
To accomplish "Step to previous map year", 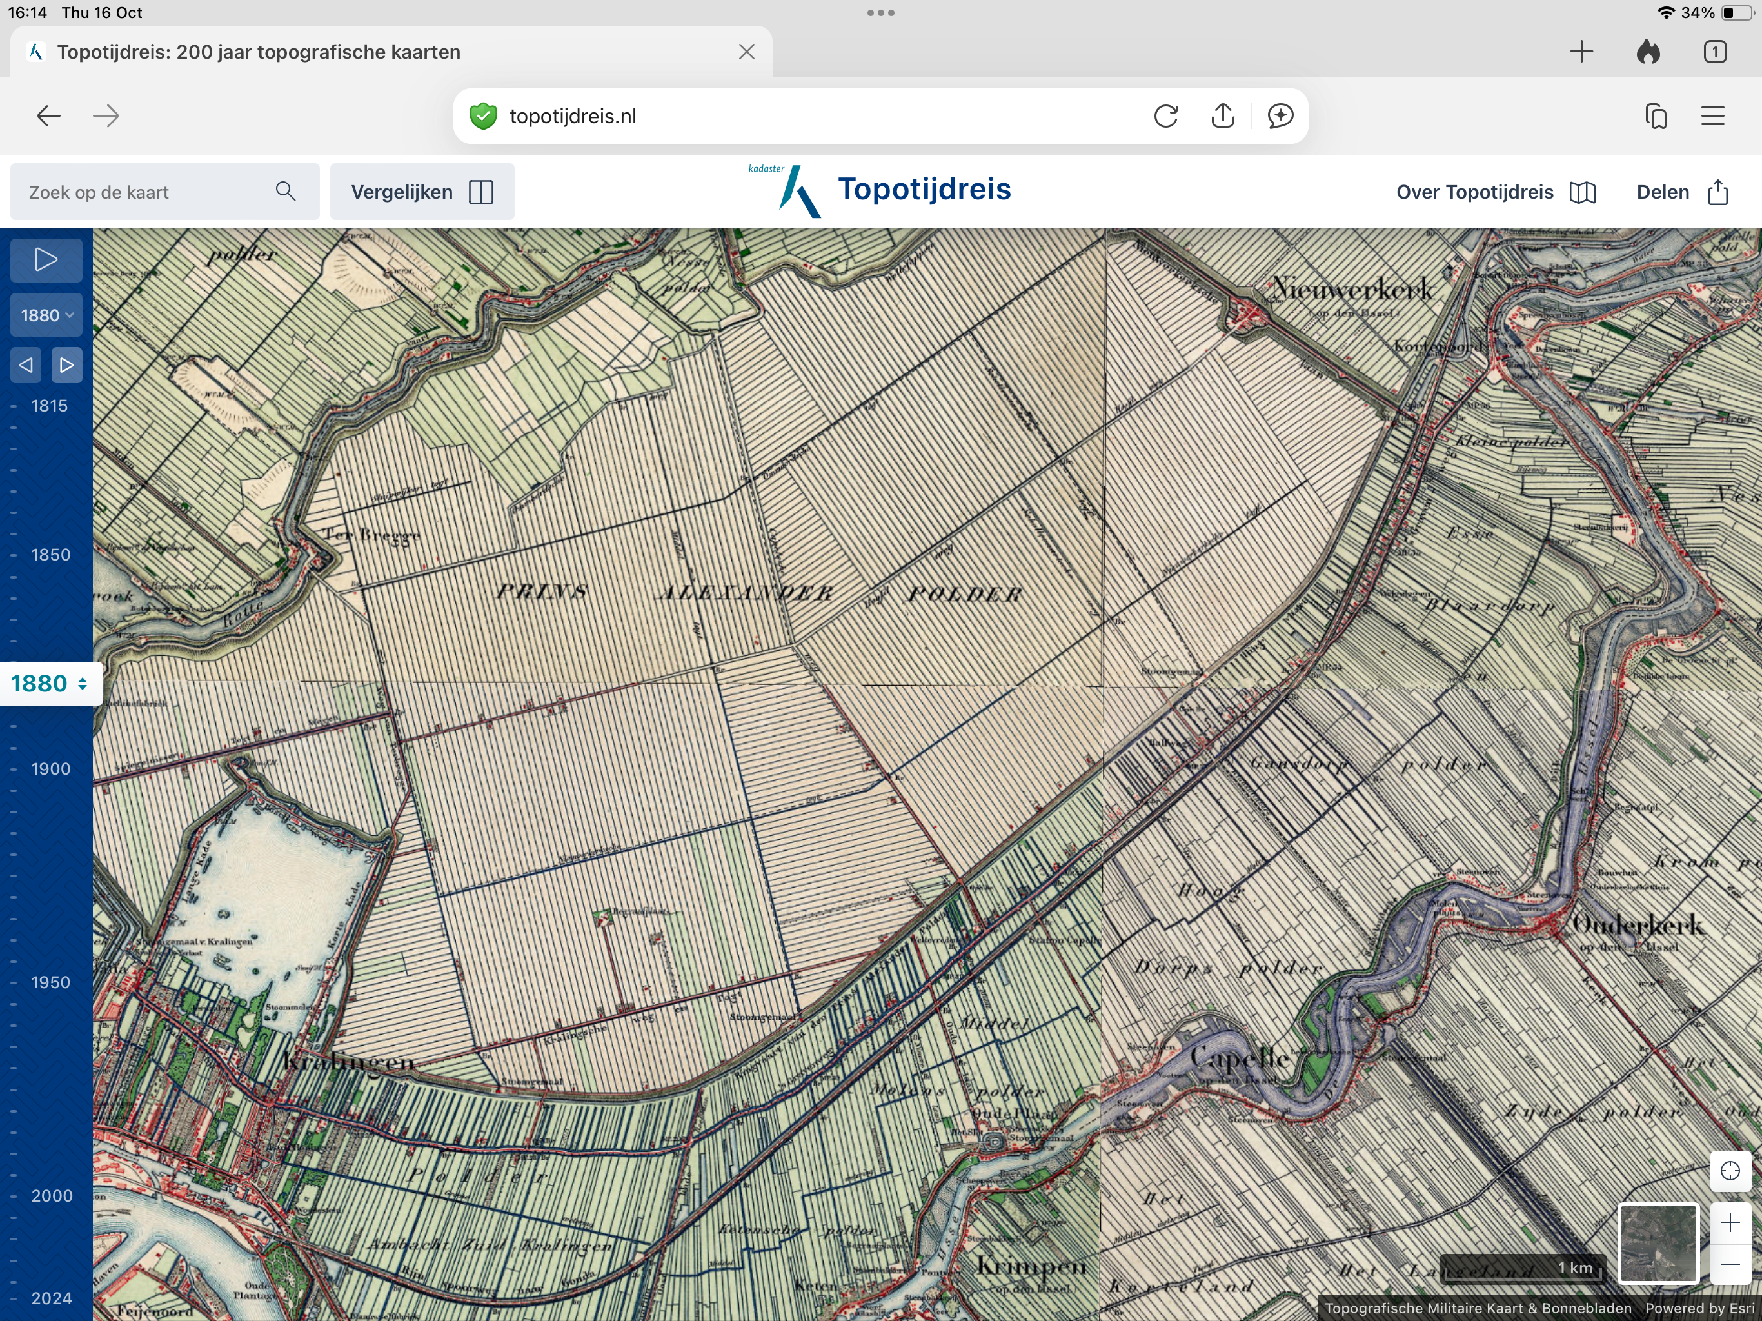I will click(x=26, y=365).
